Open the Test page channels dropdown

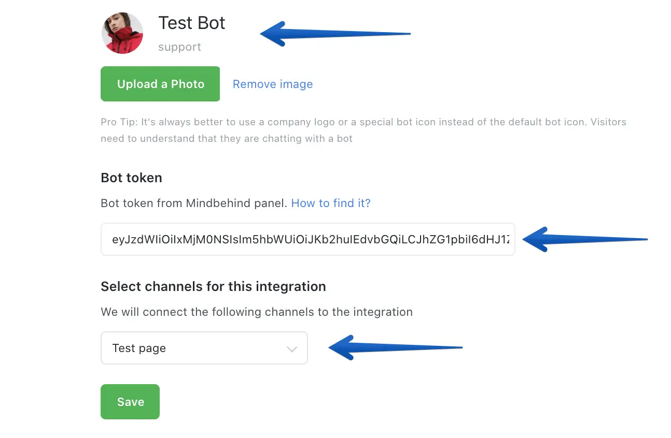coord(204,348)
